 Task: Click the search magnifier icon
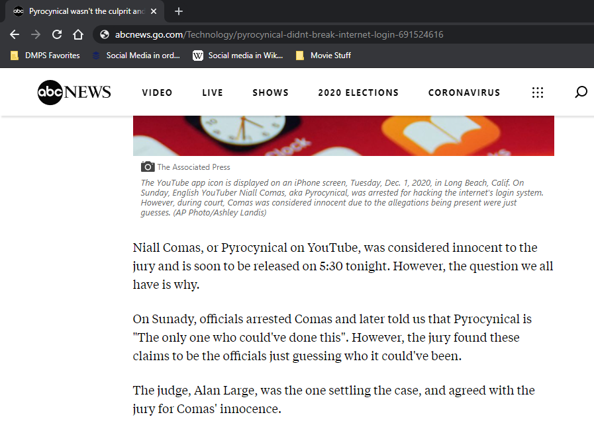[581, 92]
